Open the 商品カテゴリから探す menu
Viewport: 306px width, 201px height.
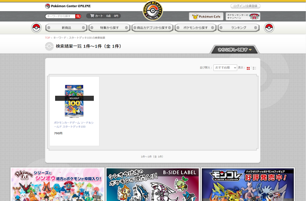coord(152,28)
